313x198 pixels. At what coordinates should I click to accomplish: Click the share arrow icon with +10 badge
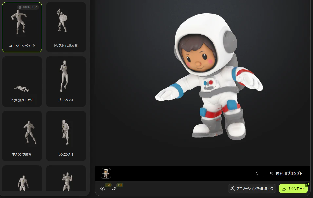114,188
